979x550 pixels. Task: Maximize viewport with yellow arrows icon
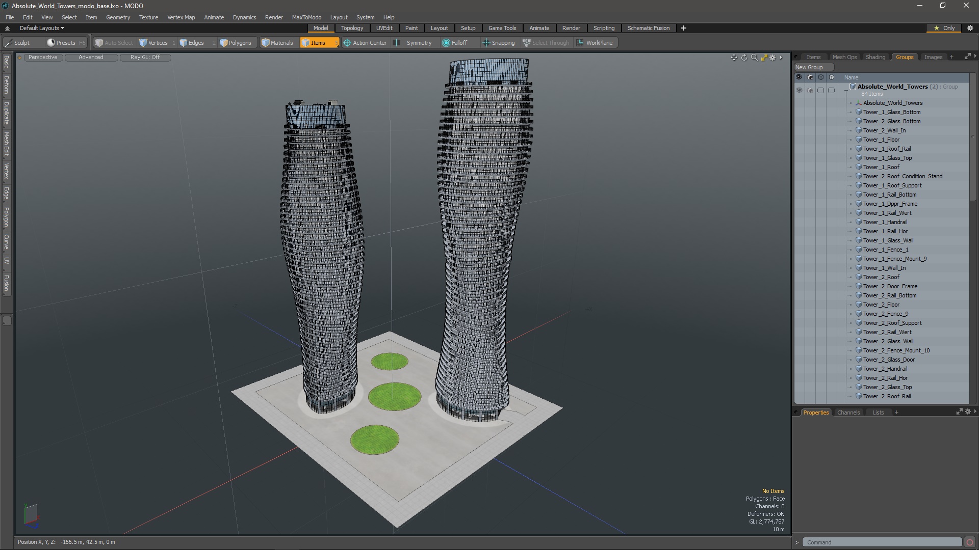click(x=764, y=58)
